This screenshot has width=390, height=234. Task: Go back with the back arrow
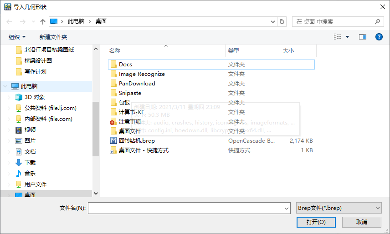click(9, 22)
